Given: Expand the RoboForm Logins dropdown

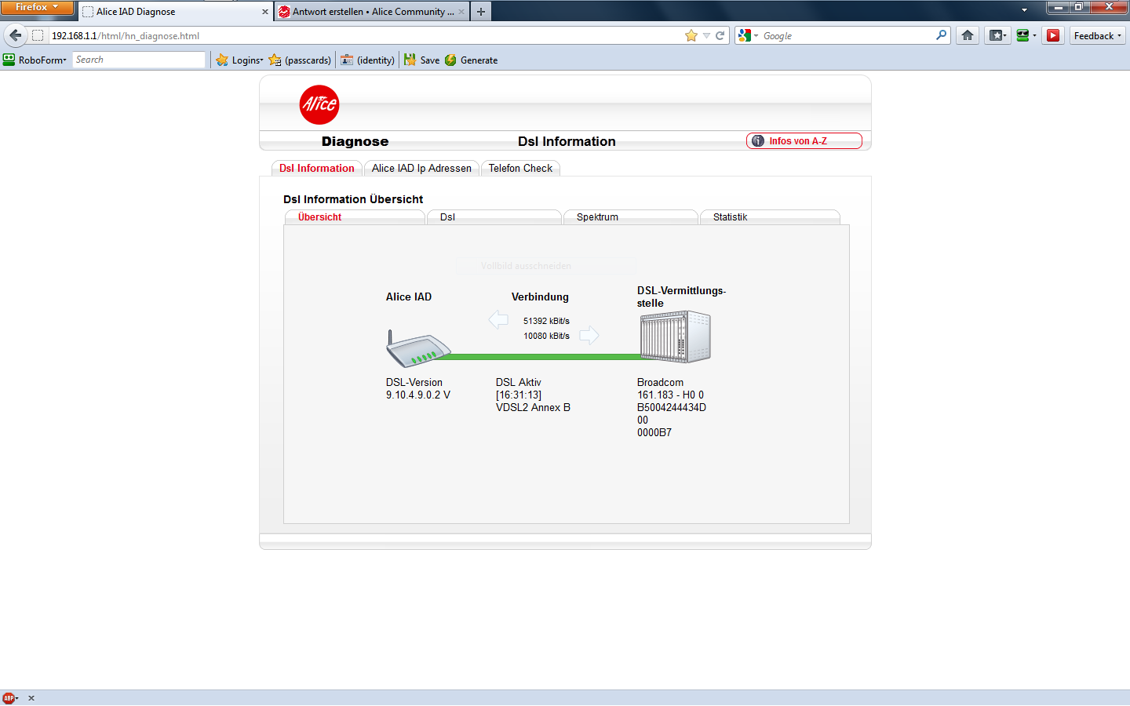Looking at the screenshot, I should 239,60.
